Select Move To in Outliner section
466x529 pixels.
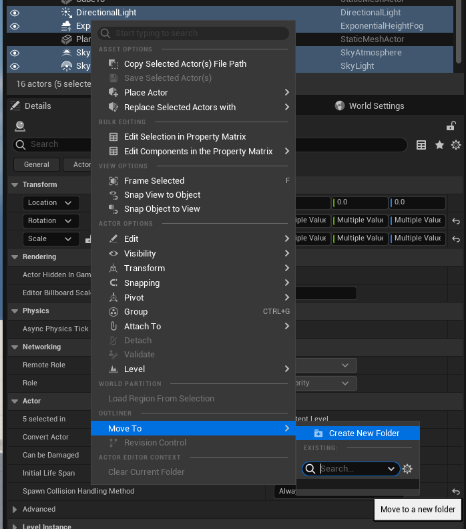click(x=193, y=428)
